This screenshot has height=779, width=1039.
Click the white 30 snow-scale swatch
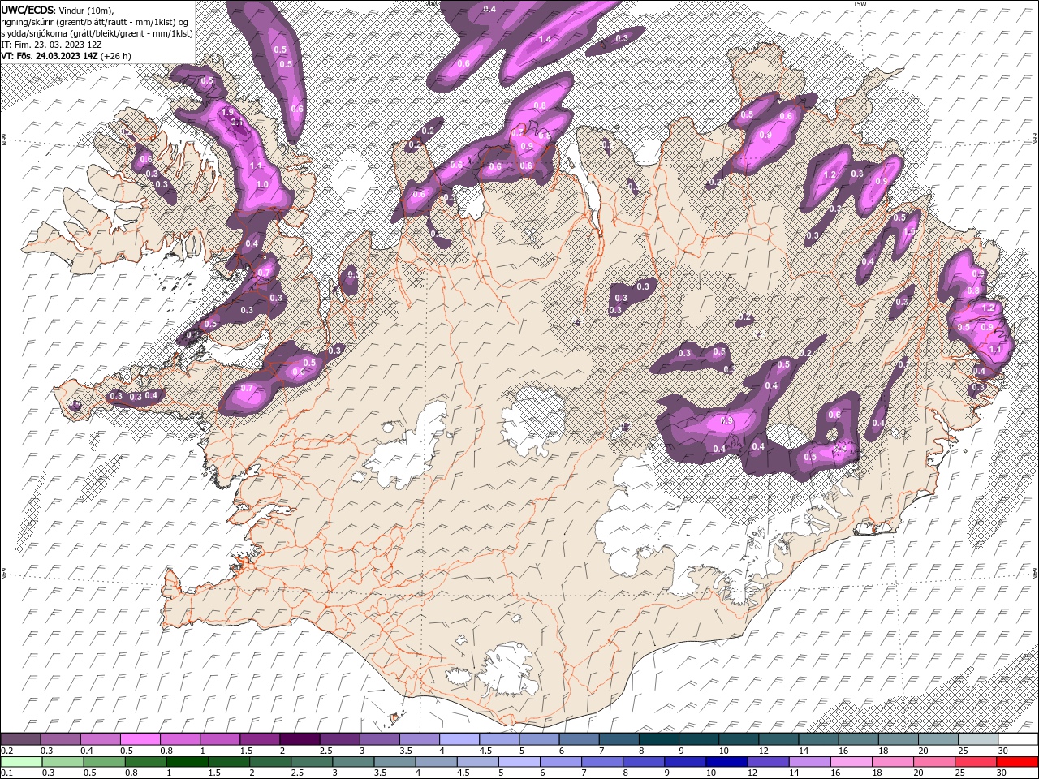click(x=1018, y=739)
